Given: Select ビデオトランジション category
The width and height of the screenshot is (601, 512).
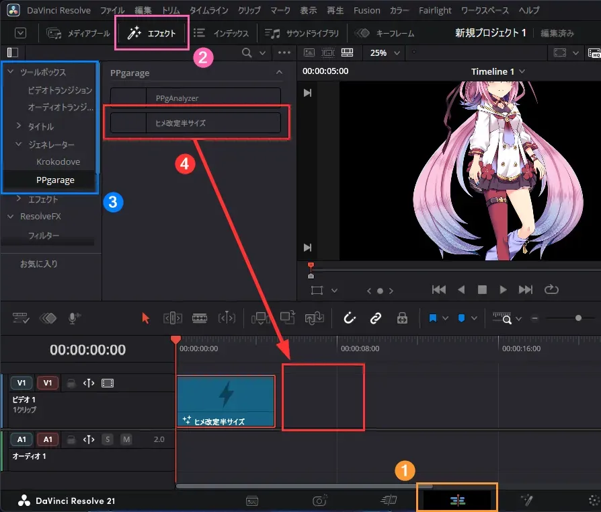Looking at the screenshot, I should pos(60,90).
